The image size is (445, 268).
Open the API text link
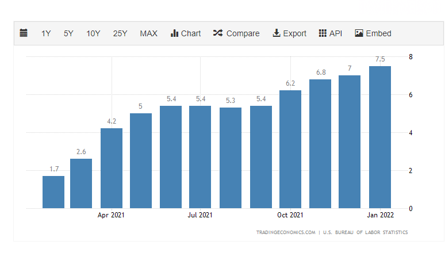point(336,33)
